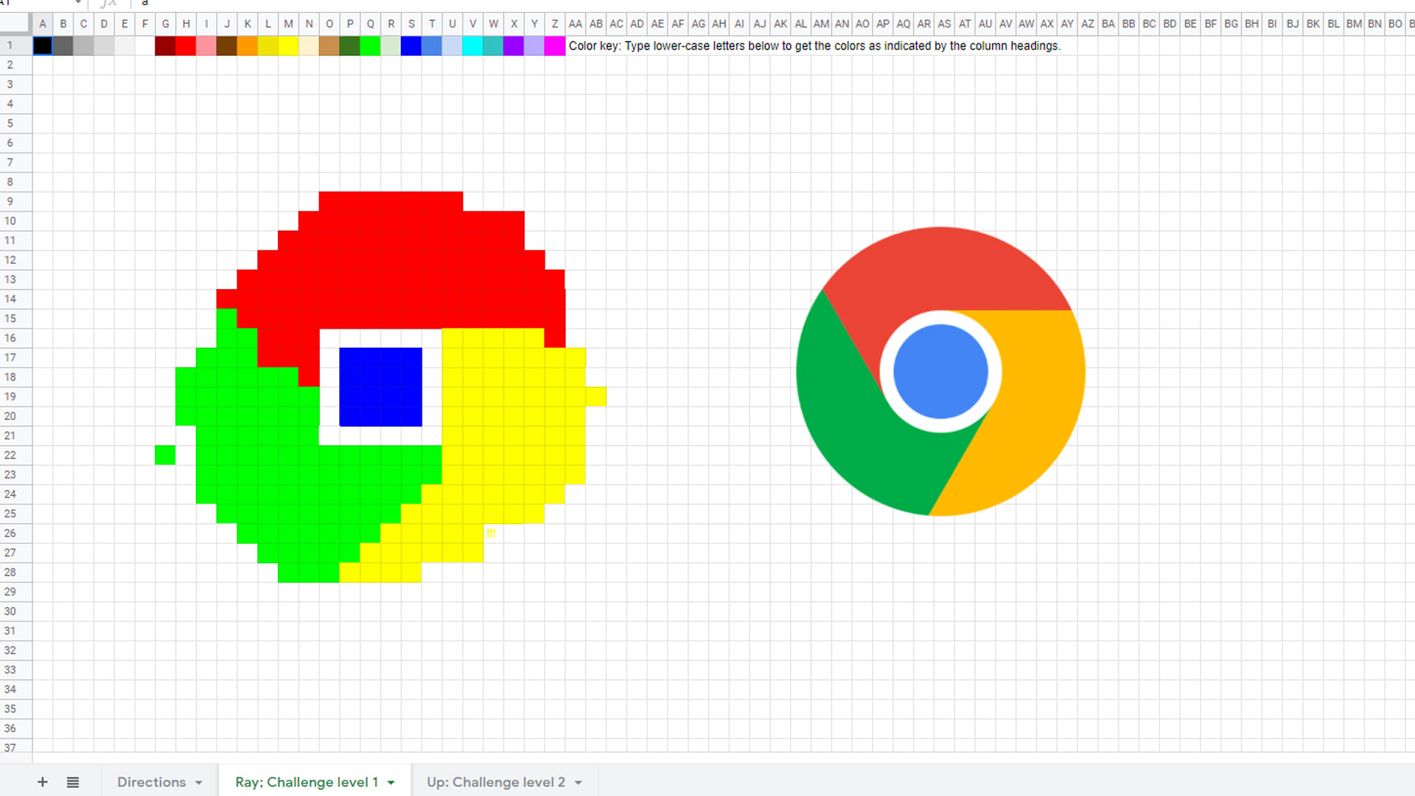1415x796 pixels.
Task: Expand the Directions tab dropdown arrow
Action: (199, 783)
